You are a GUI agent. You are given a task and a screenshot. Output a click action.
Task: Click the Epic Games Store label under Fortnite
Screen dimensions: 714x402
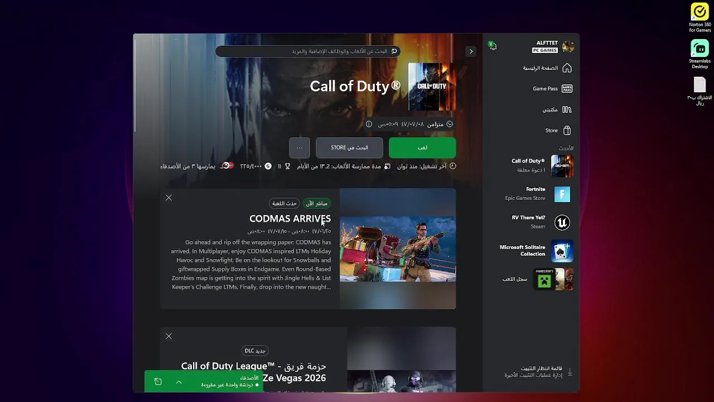click(x=525, y=198)
